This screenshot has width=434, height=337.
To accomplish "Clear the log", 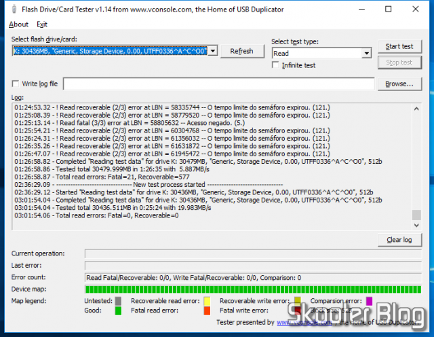I will [x=399, y=240].
